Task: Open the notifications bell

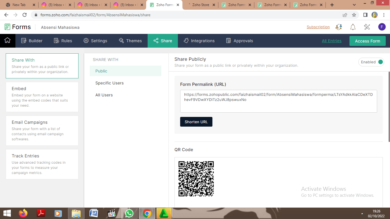Action: tap(353, 27)
